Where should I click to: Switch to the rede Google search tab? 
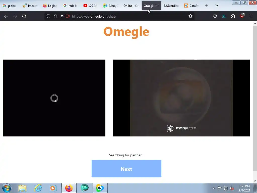coord(71,6)
